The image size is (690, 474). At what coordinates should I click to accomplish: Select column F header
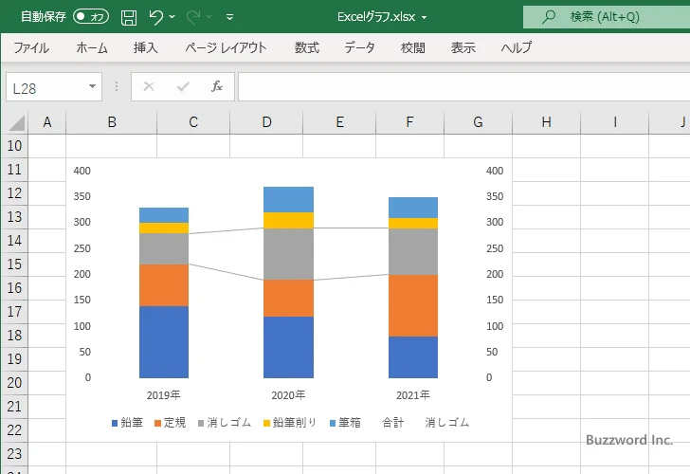pyautogui.click(x=409, y=122)
